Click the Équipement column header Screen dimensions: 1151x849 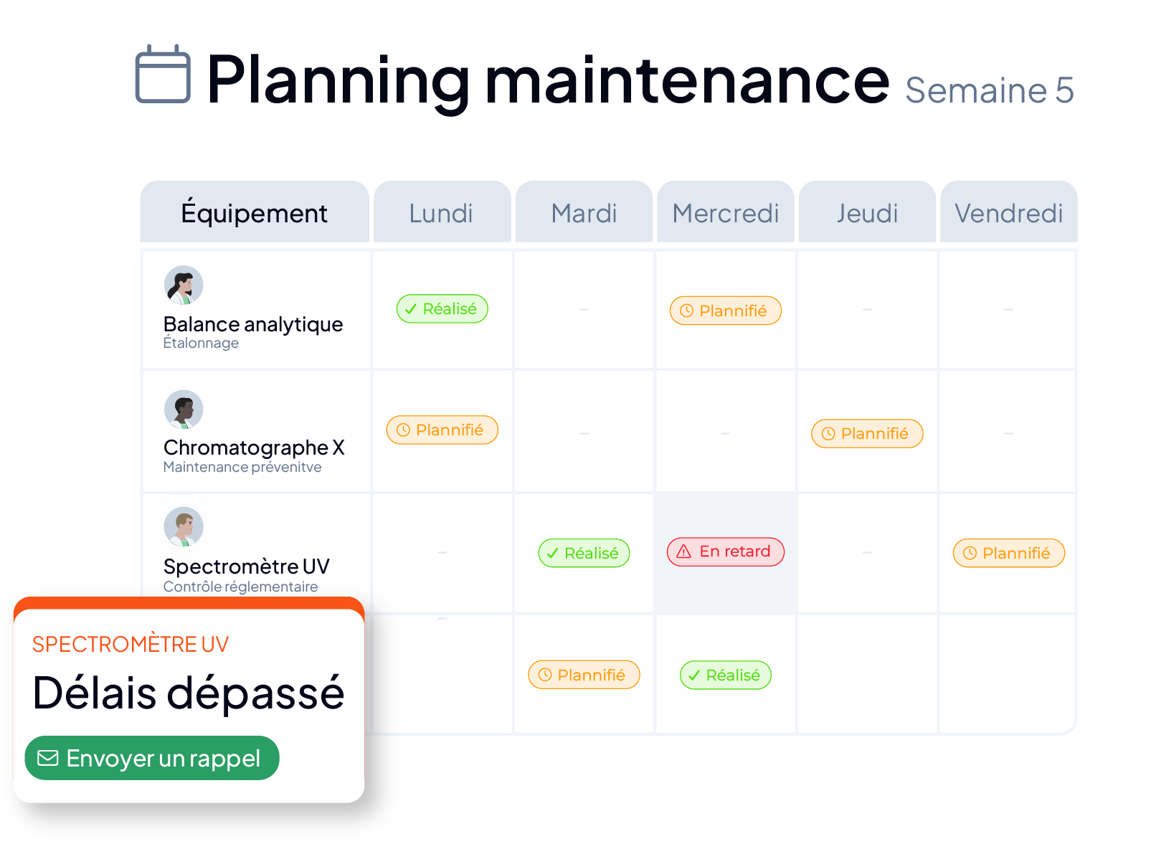(255, 212)
